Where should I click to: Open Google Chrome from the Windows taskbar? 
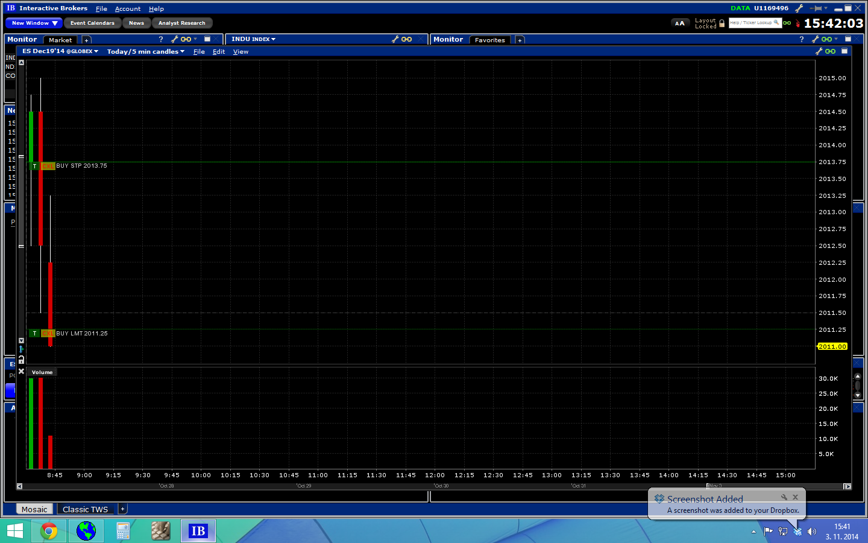[49, 531]
